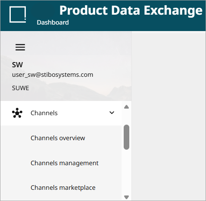
Task: Collapse the Channels section chevron
Action: (112, 113)
